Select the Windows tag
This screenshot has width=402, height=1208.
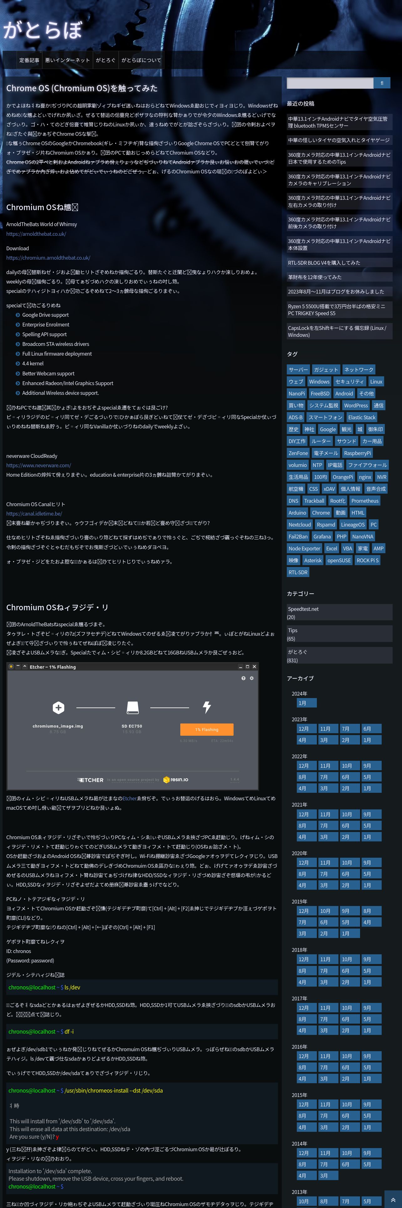pyautogui.click(x=319, y=382)
